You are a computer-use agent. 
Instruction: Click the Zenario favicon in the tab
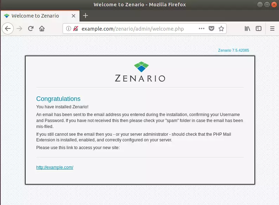point(7,16)
